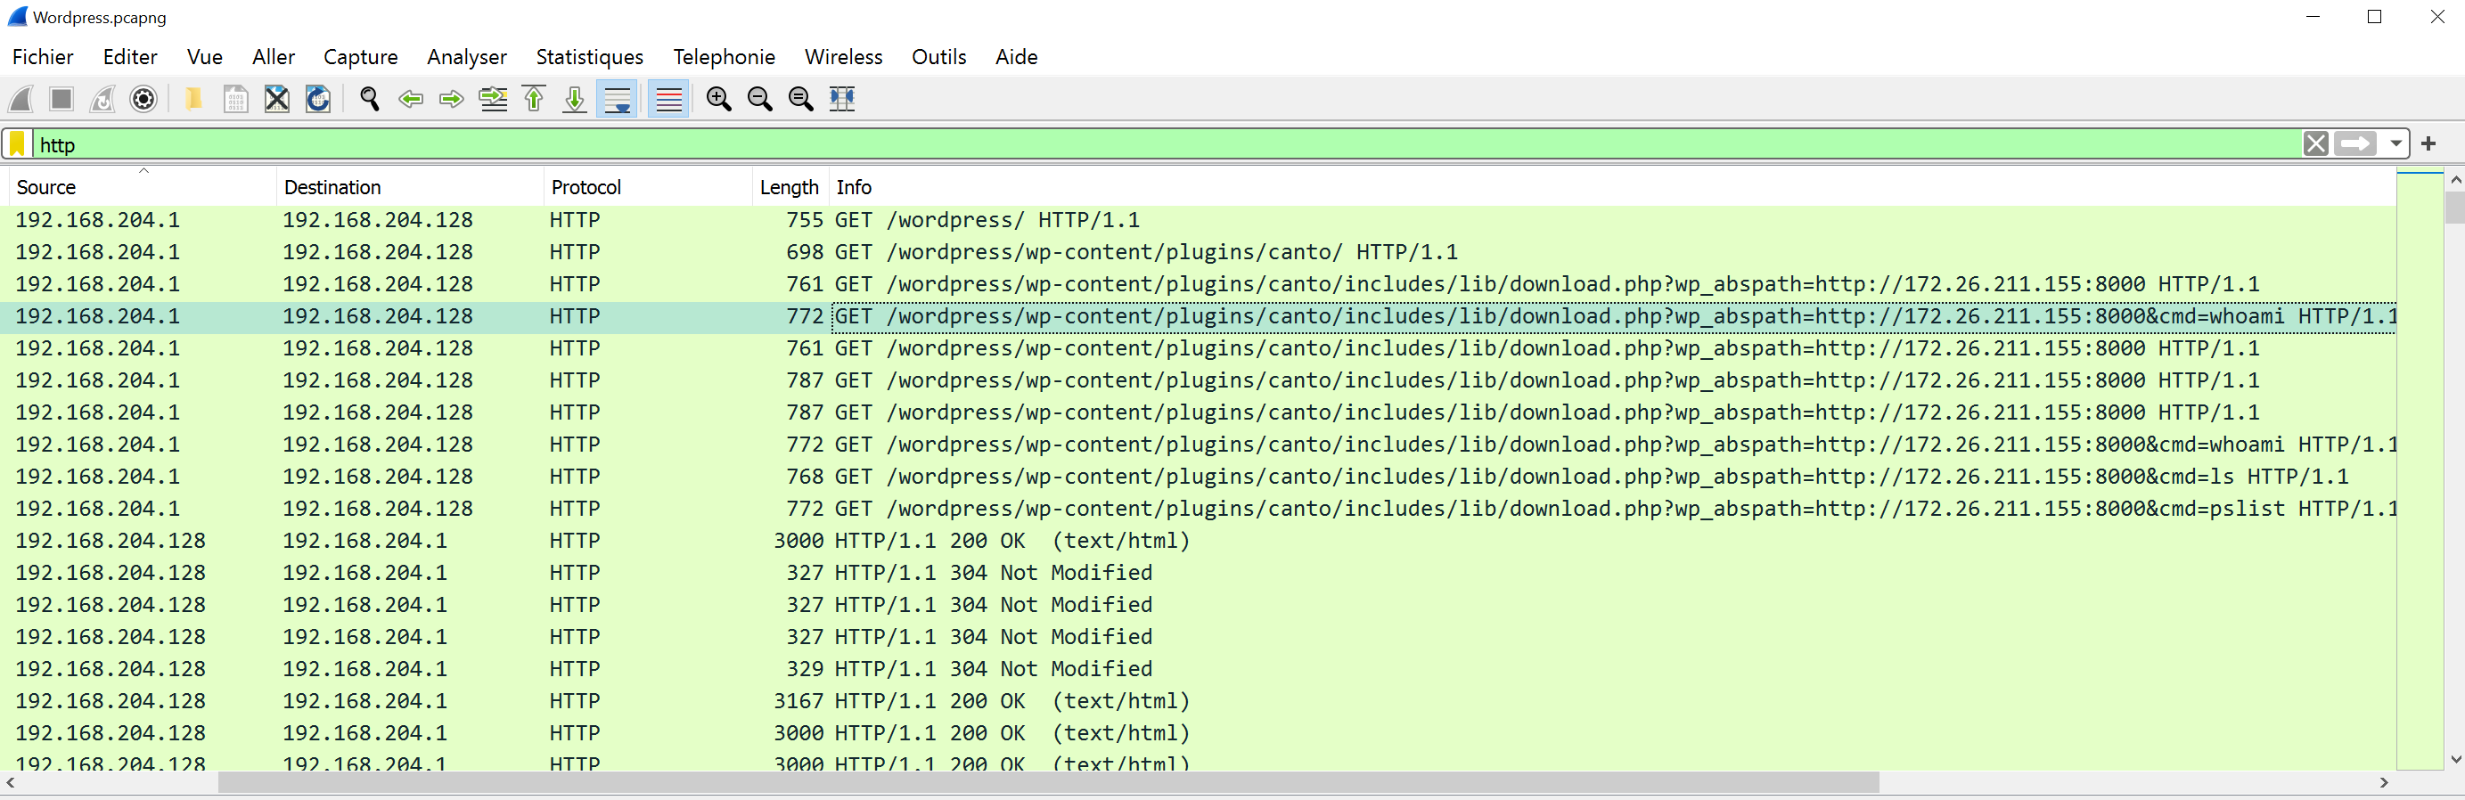Click the vertical scrollbar up arrow
The height and width of the screenshot is (800, 2465).
coord(2454,179)
